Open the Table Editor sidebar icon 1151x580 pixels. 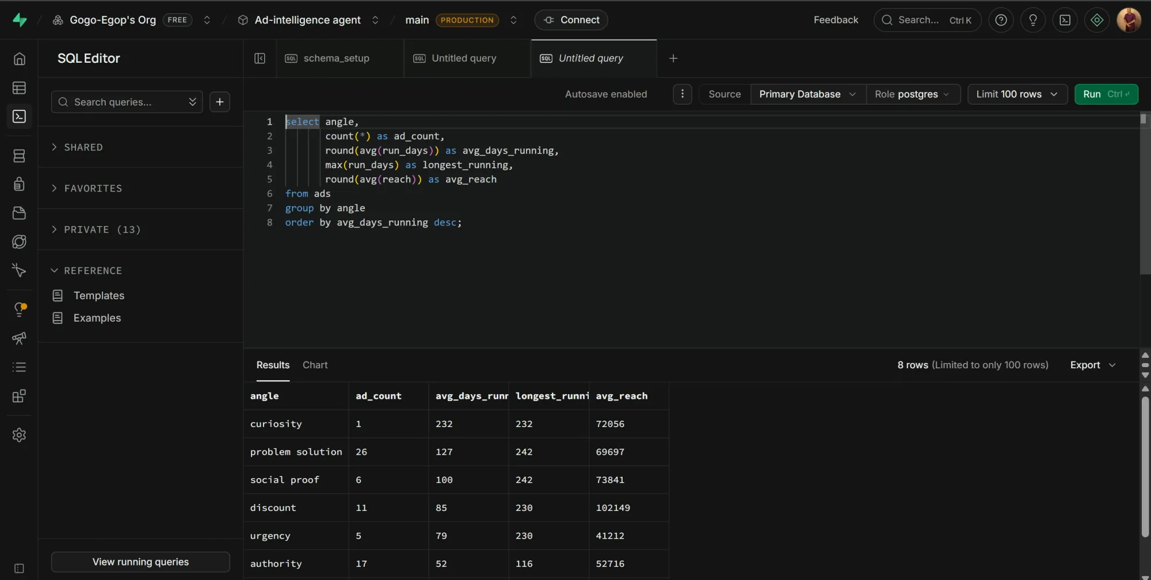(x=20, y=88)
